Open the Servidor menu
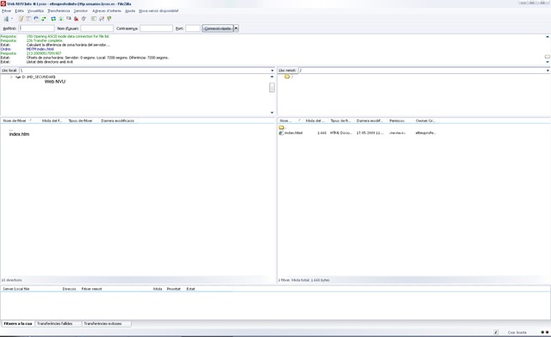 [x=81, y=11]
